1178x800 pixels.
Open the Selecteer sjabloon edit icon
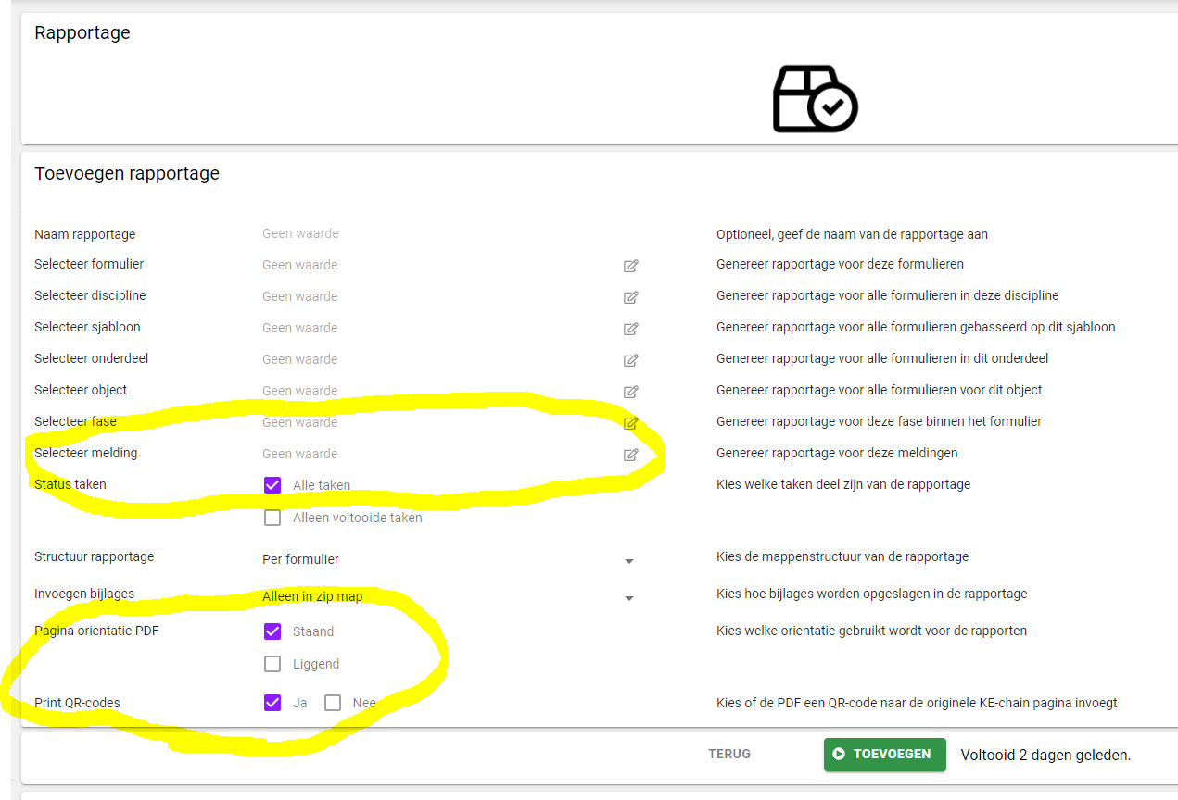(x=630, y=329)
